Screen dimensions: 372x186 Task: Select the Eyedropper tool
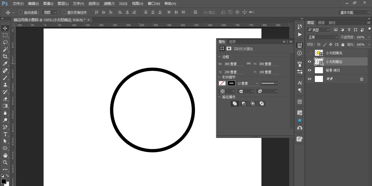5,64
